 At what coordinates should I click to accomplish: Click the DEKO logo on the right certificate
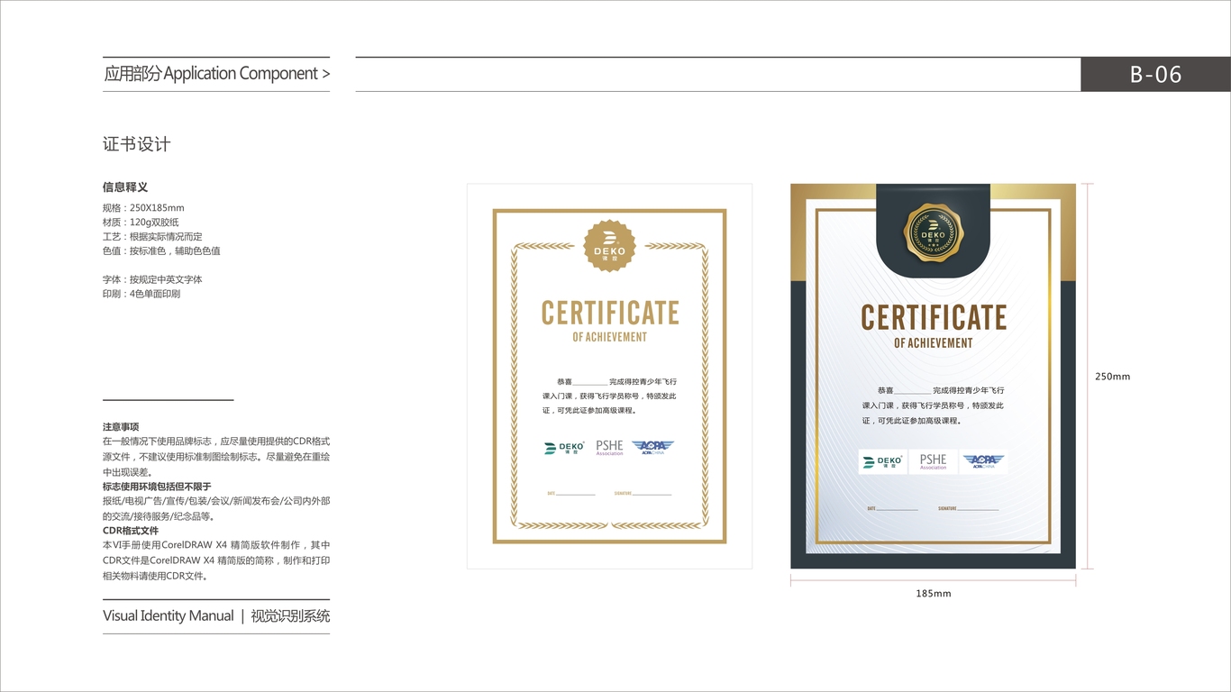tap(882, 462)
